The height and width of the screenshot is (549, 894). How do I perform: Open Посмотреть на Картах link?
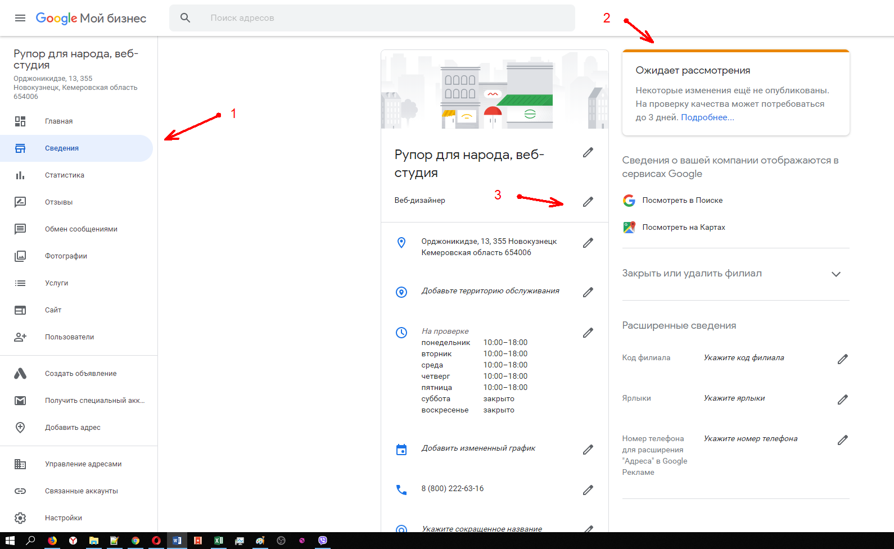684,227
